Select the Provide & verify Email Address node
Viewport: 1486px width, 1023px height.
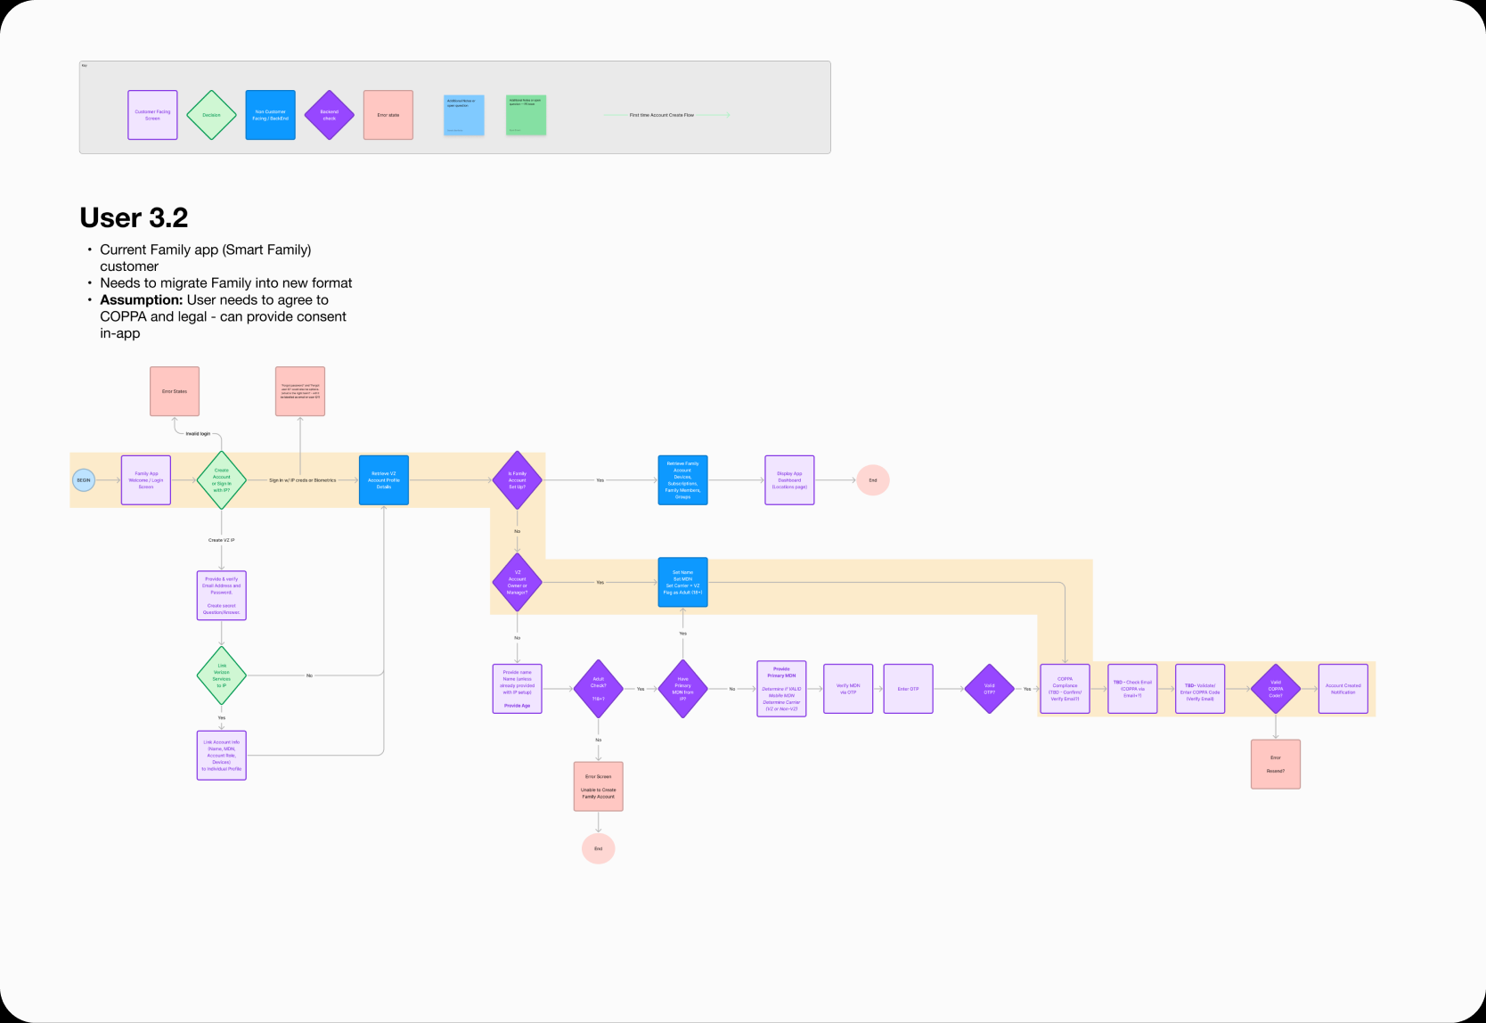click(x=221, y=595)
